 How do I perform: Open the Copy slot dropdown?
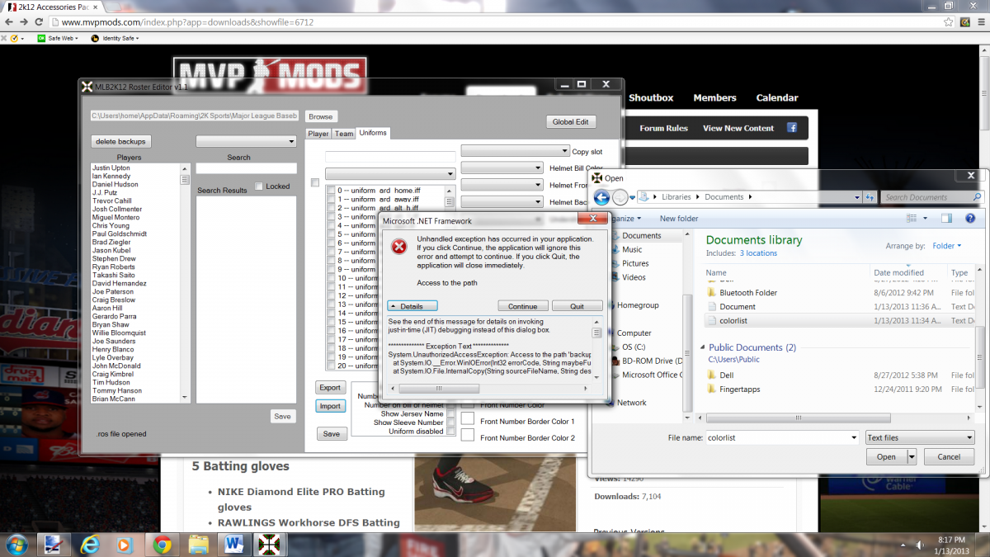(515, 151)
